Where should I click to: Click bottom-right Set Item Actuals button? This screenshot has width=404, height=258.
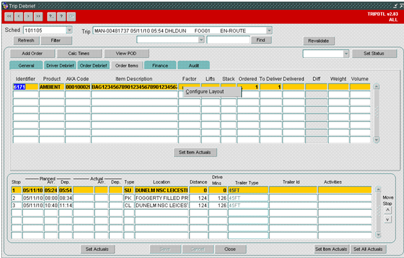click(x=331, y=249)
